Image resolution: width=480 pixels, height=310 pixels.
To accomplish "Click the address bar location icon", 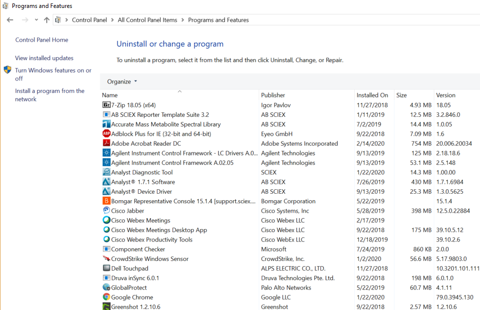I will coord(58,20).
